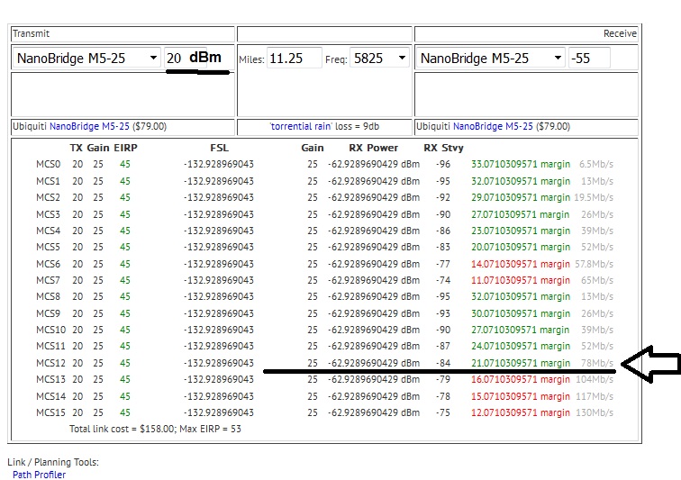Select the MCS14 row label

click(50, 396)
